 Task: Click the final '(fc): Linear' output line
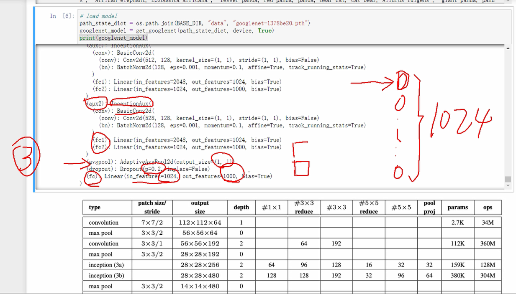(x=179, y=176)
